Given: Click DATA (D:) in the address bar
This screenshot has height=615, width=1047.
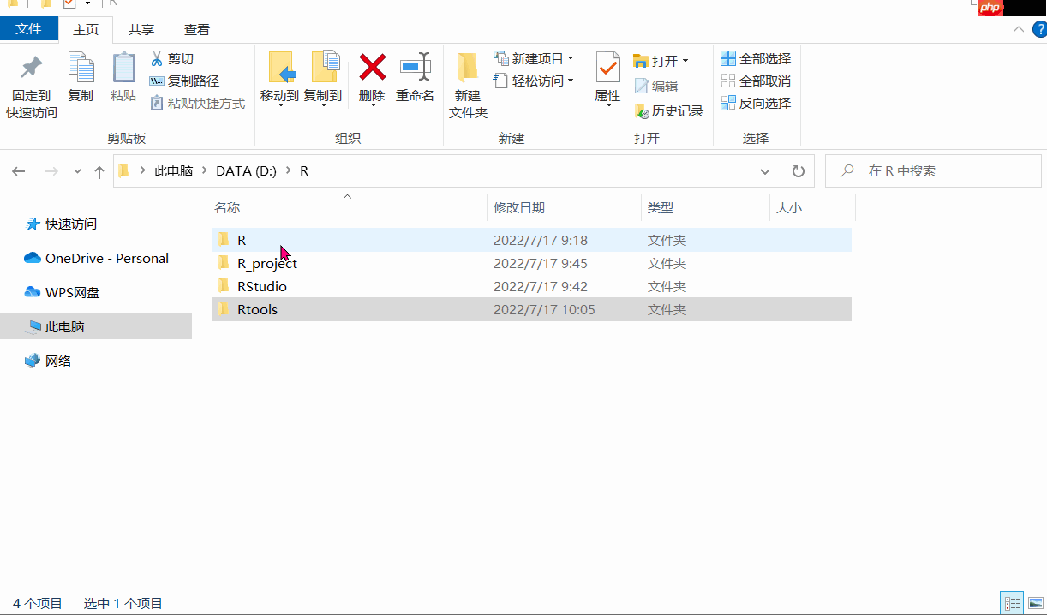Looking at the screenshot, I should pyautogui.click(x=246, y=171).
